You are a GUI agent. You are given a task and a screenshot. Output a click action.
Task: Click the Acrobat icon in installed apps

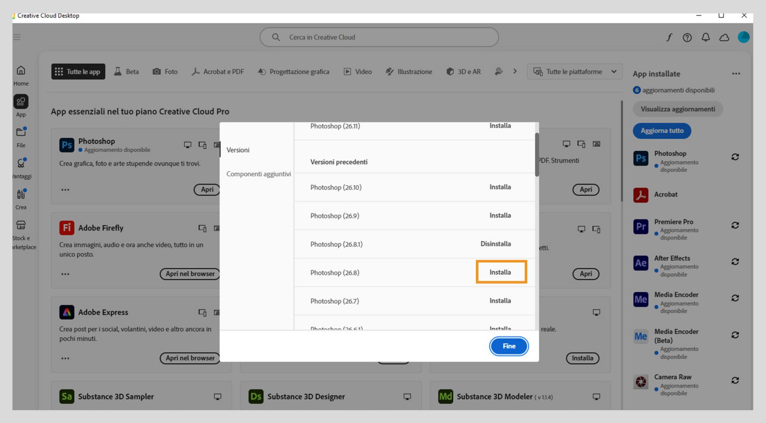(641, 195)
